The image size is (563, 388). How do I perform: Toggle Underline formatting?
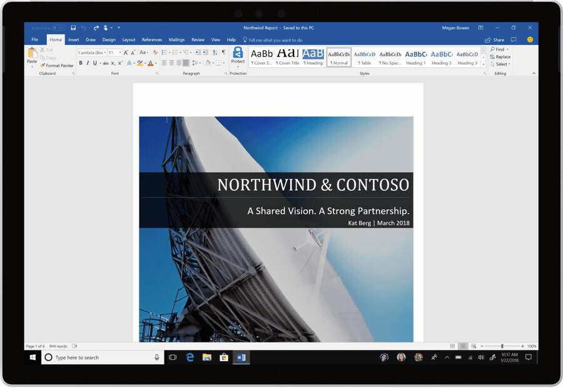point(95,63)
